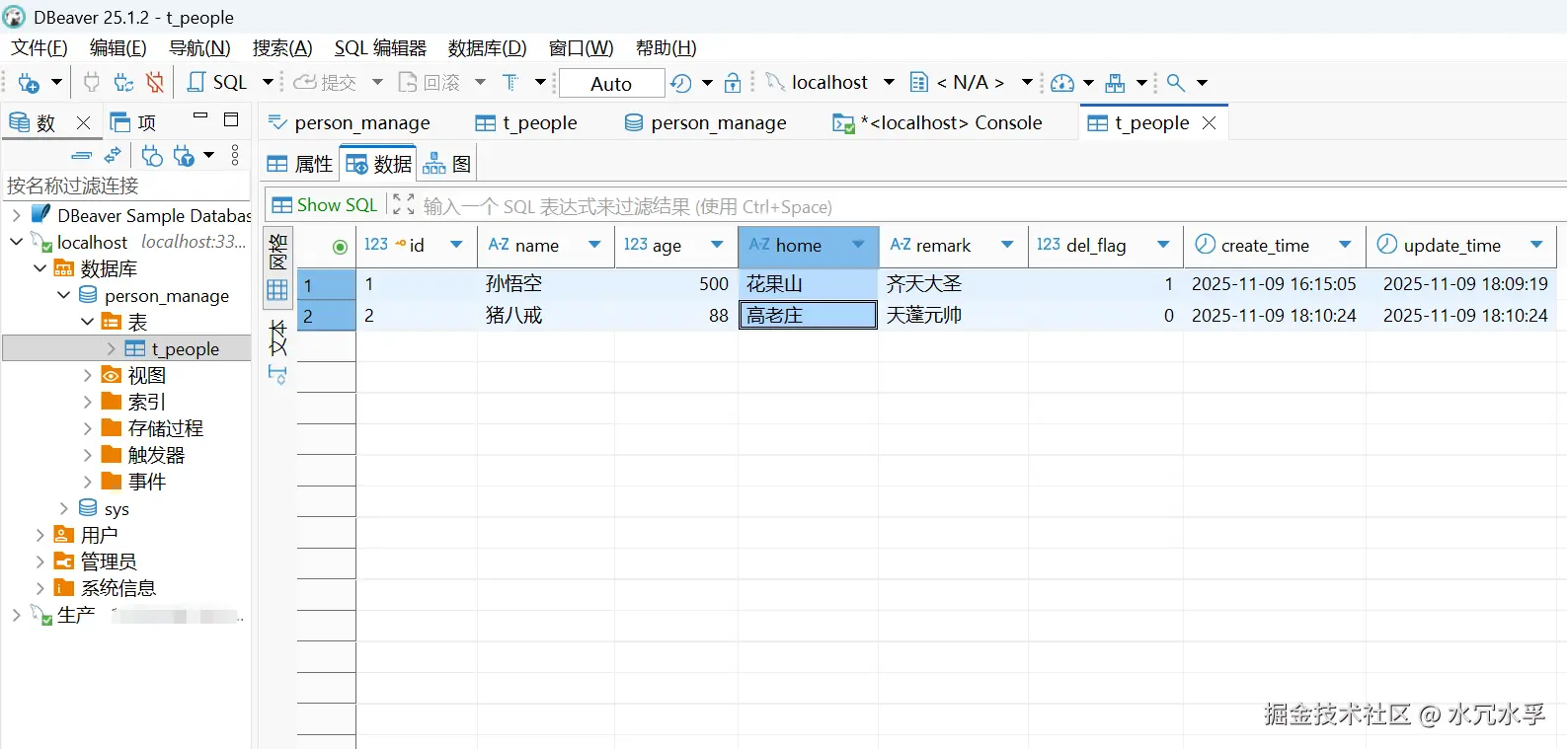Close the 数 database navigator panel
The image size is (1567, 749).
point(84,122)
